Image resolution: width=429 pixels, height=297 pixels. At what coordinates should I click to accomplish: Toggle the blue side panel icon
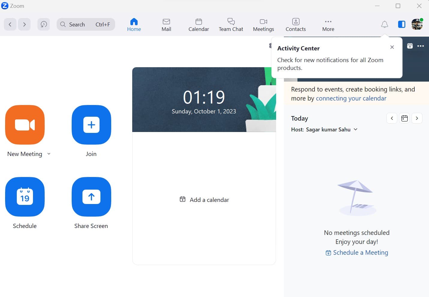coord(402,24)
